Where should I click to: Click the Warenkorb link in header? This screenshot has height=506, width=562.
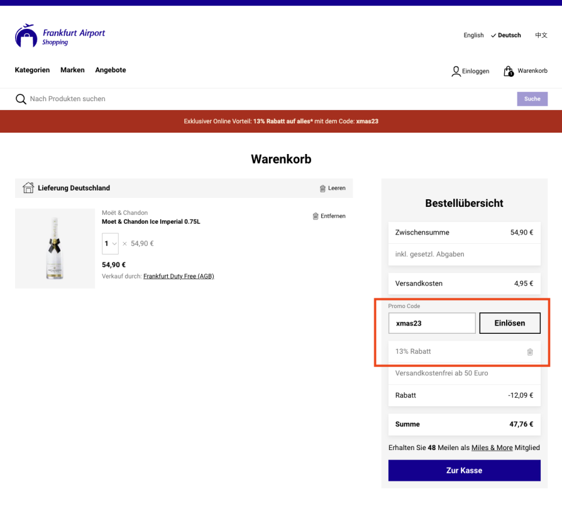click(532, 70)
